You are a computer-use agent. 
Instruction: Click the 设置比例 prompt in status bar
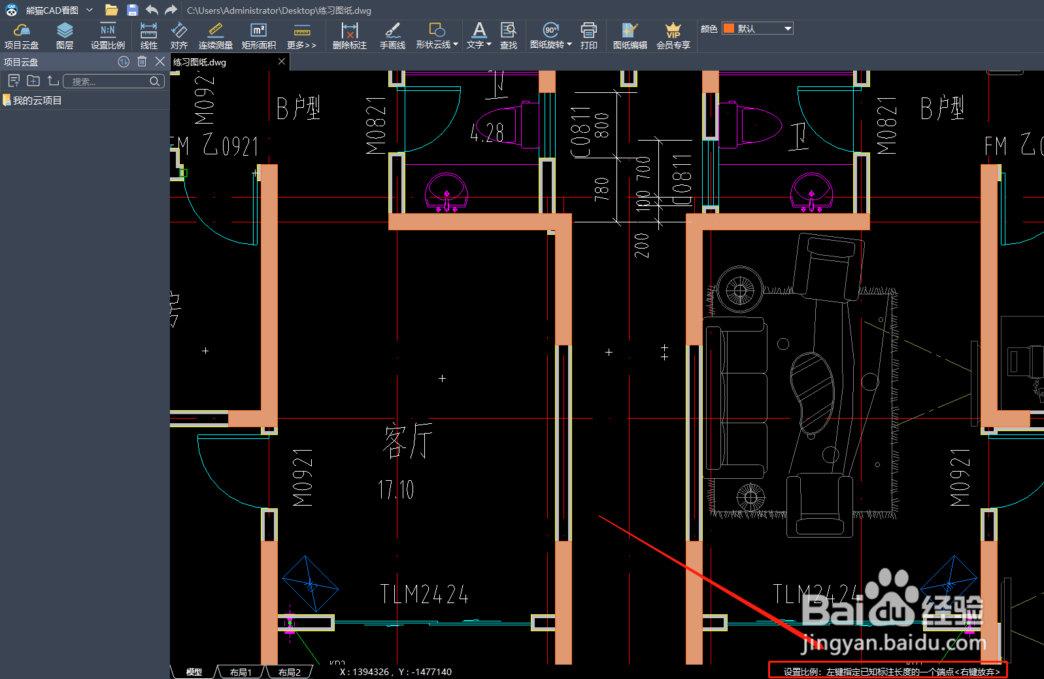[892, 672]
